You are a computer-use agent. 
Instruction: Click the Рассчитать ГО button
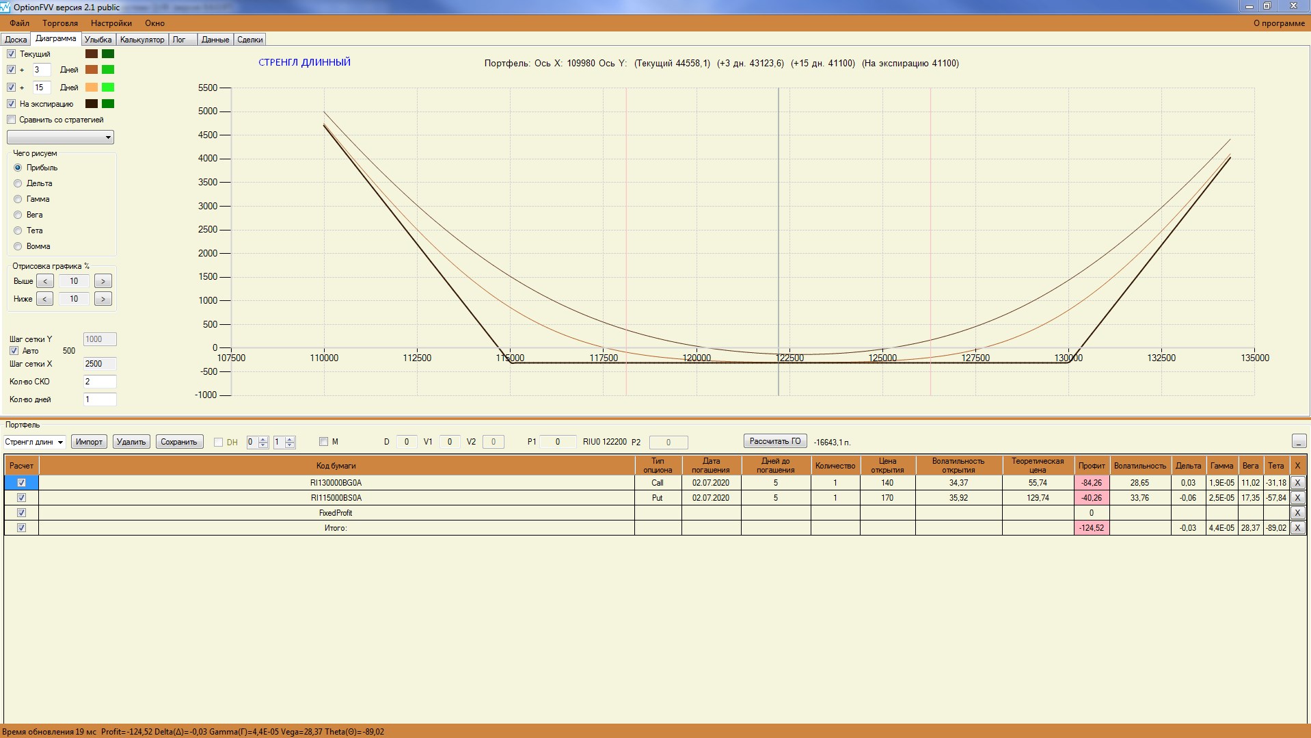tap(775, 441)
